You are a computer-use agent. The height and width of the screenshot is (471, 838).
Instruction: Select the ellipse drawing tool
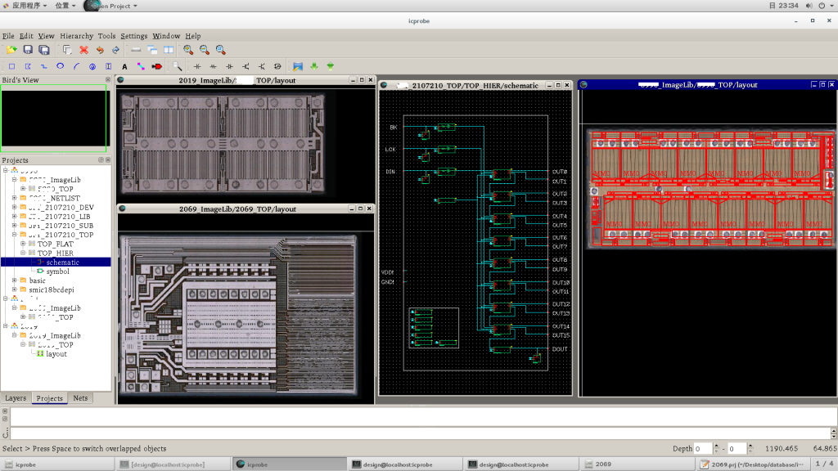pyautogui.click(x=60, y=66)
